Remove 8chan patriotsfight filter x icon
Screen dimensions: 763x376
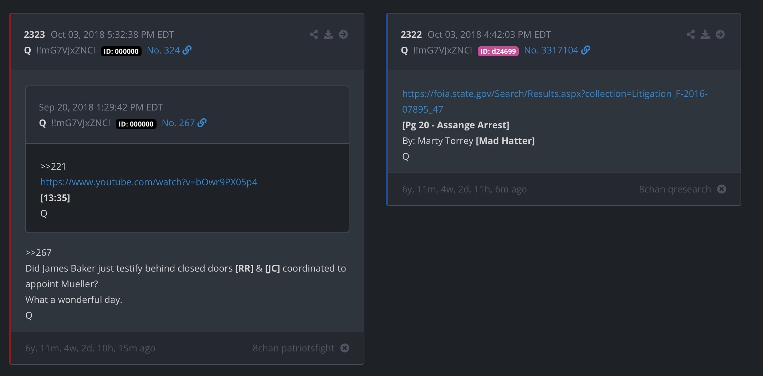pyautogui.click(x=345, y=348)
